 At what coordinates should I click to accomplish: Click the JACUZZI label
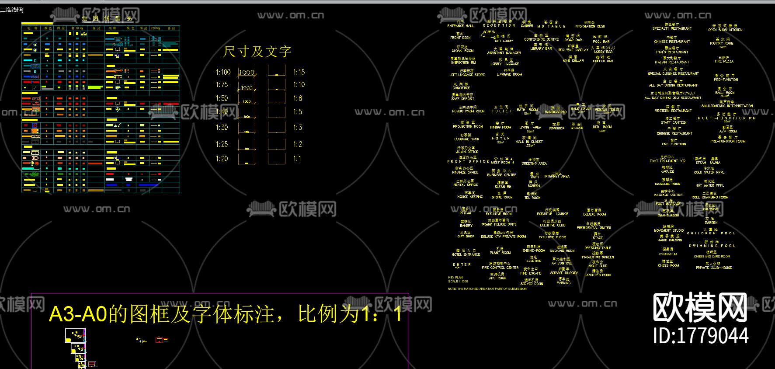tap(668, 171)
